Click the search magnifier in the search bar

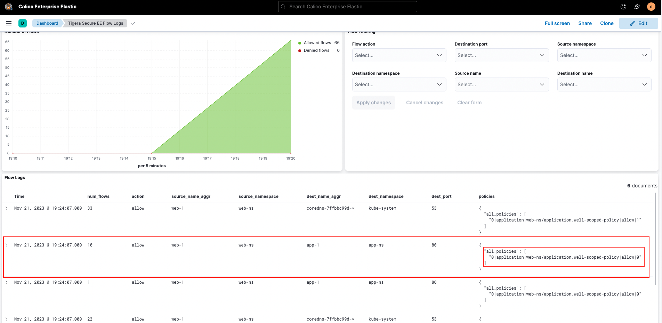[283, 7]
